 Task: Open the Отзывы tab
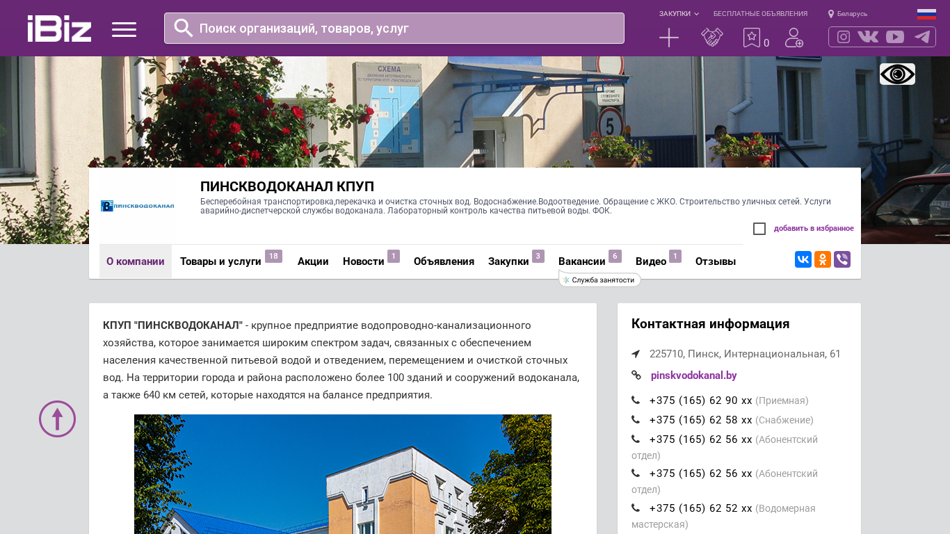[716, 261]
